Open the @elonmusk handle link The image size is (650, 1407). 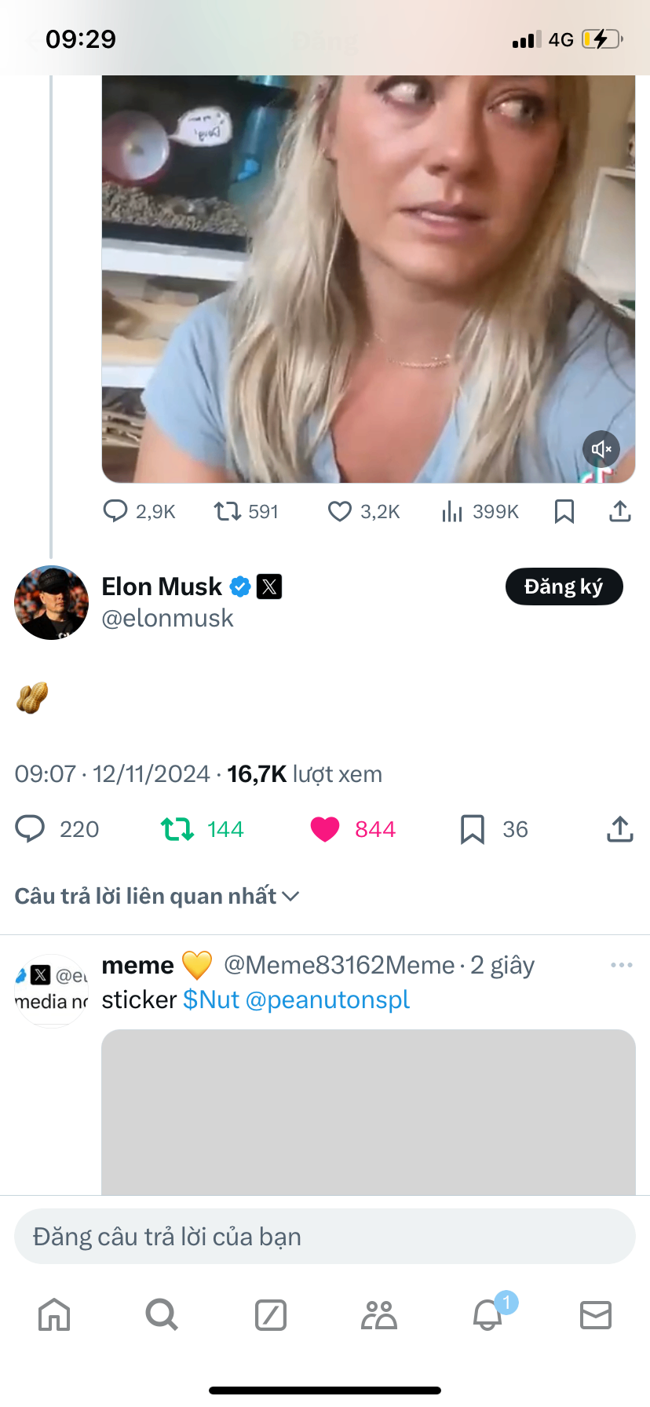168,619
